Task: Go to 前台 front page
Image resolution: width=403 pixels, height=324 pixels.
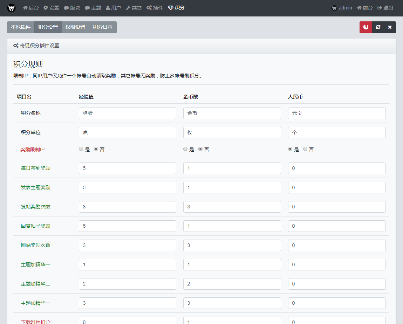Action: [x=365, y=8]
